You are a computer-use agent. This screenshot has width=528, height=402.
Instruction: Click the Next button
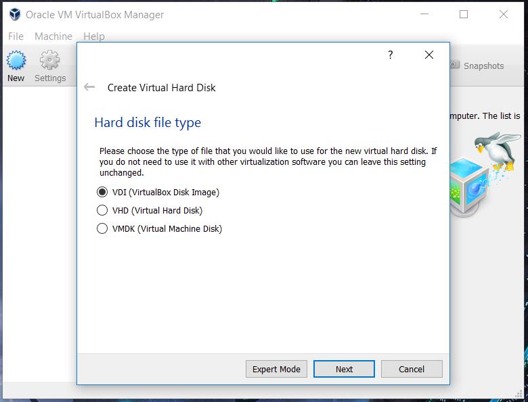(x=344, y=369)
